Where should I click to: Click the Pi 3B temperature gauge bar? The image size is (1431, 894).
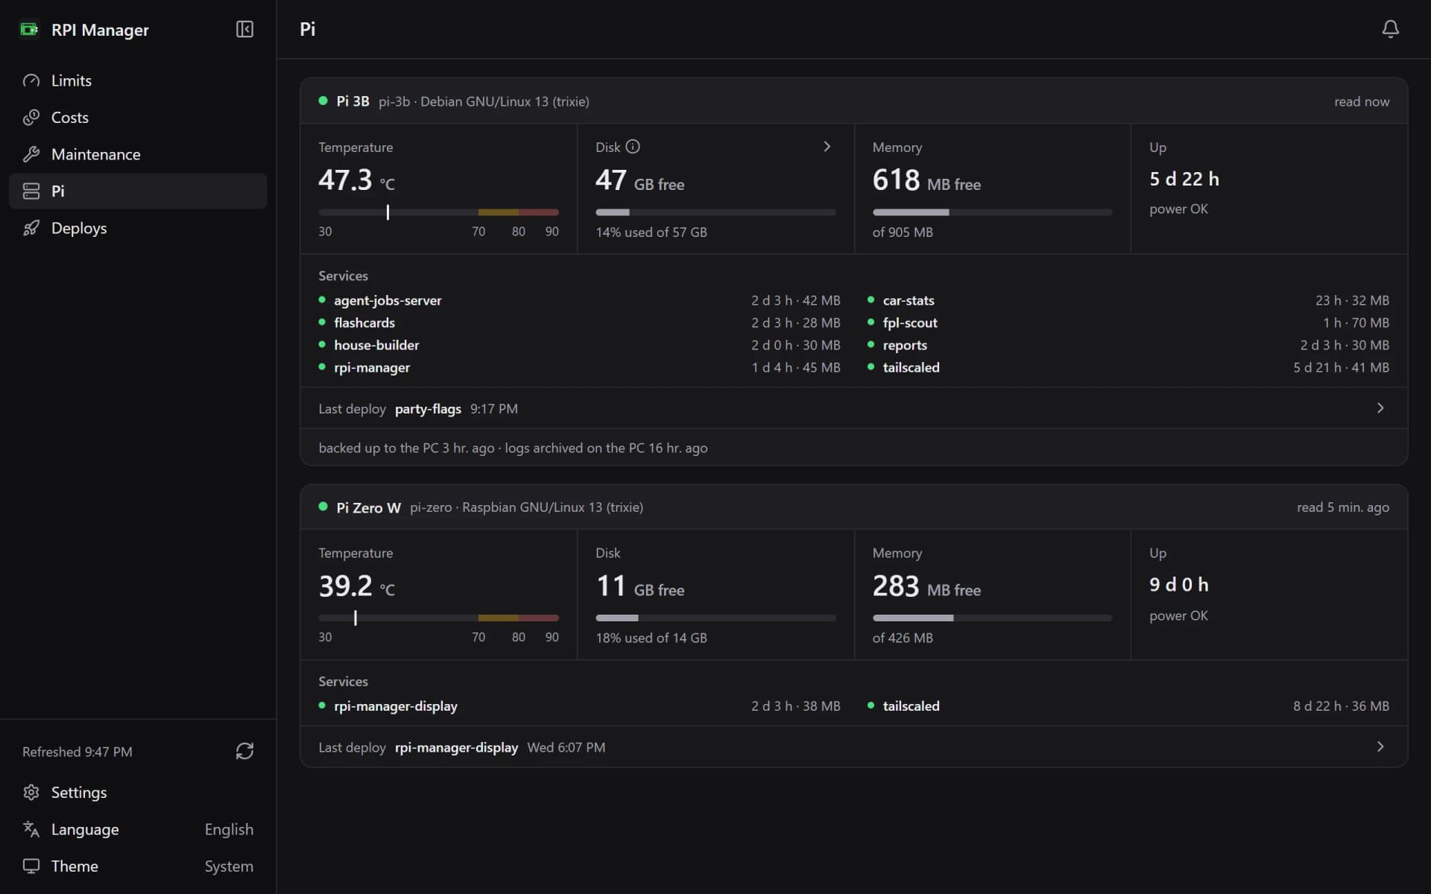(438, 212)
